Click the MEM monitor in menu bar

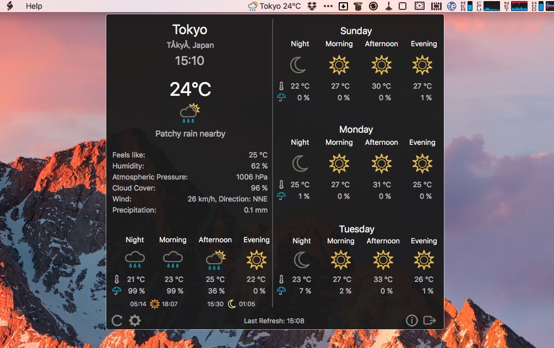click(x=466, y=6)
